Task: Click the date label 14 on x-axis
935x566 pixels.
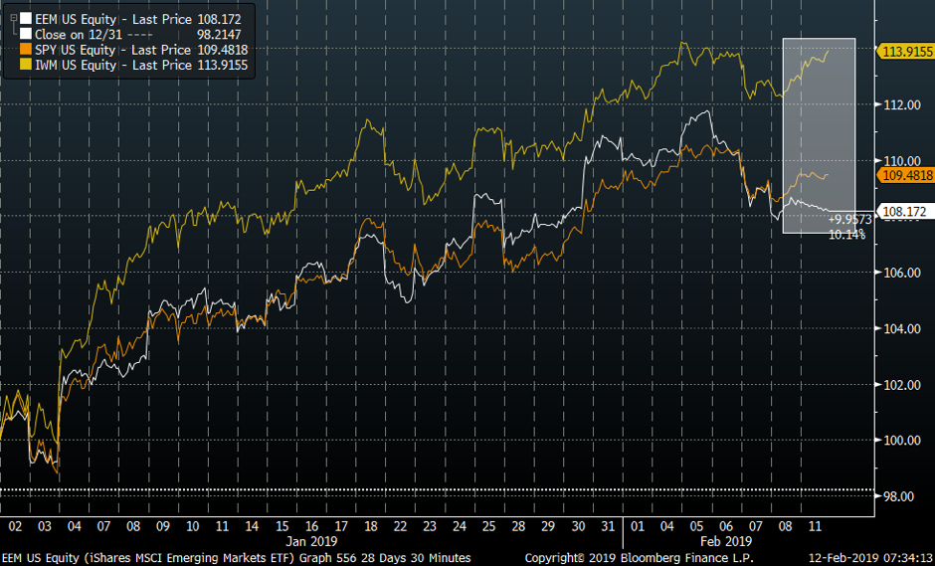Action: pyautogui.click(x=252, y=526)
